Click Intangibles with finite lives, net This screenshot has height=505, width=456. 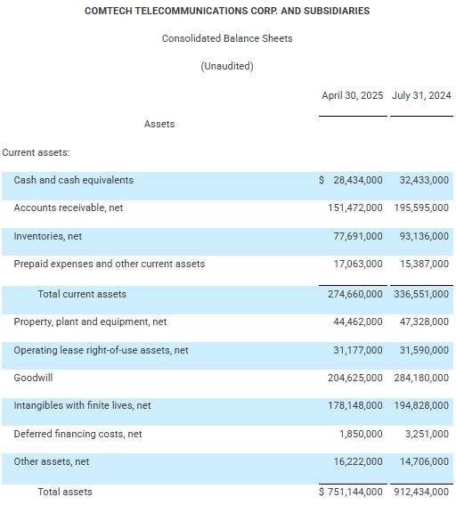82,405
